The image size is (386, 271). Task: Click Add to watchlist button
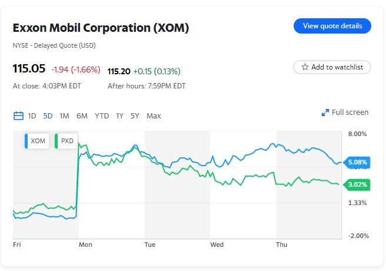coord(332,67)
